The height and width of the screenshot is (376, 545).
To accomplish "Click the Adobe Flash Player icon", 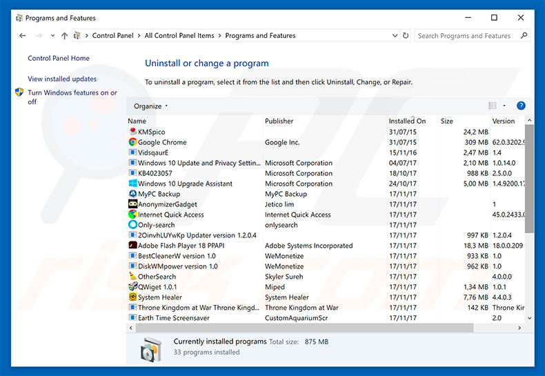I will [x=132, y=246].
